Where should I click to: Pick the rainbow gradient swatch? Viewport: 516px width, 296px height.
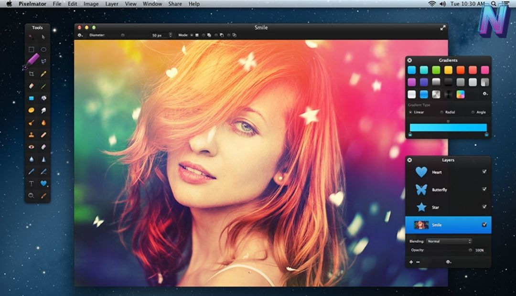point(461,95)
